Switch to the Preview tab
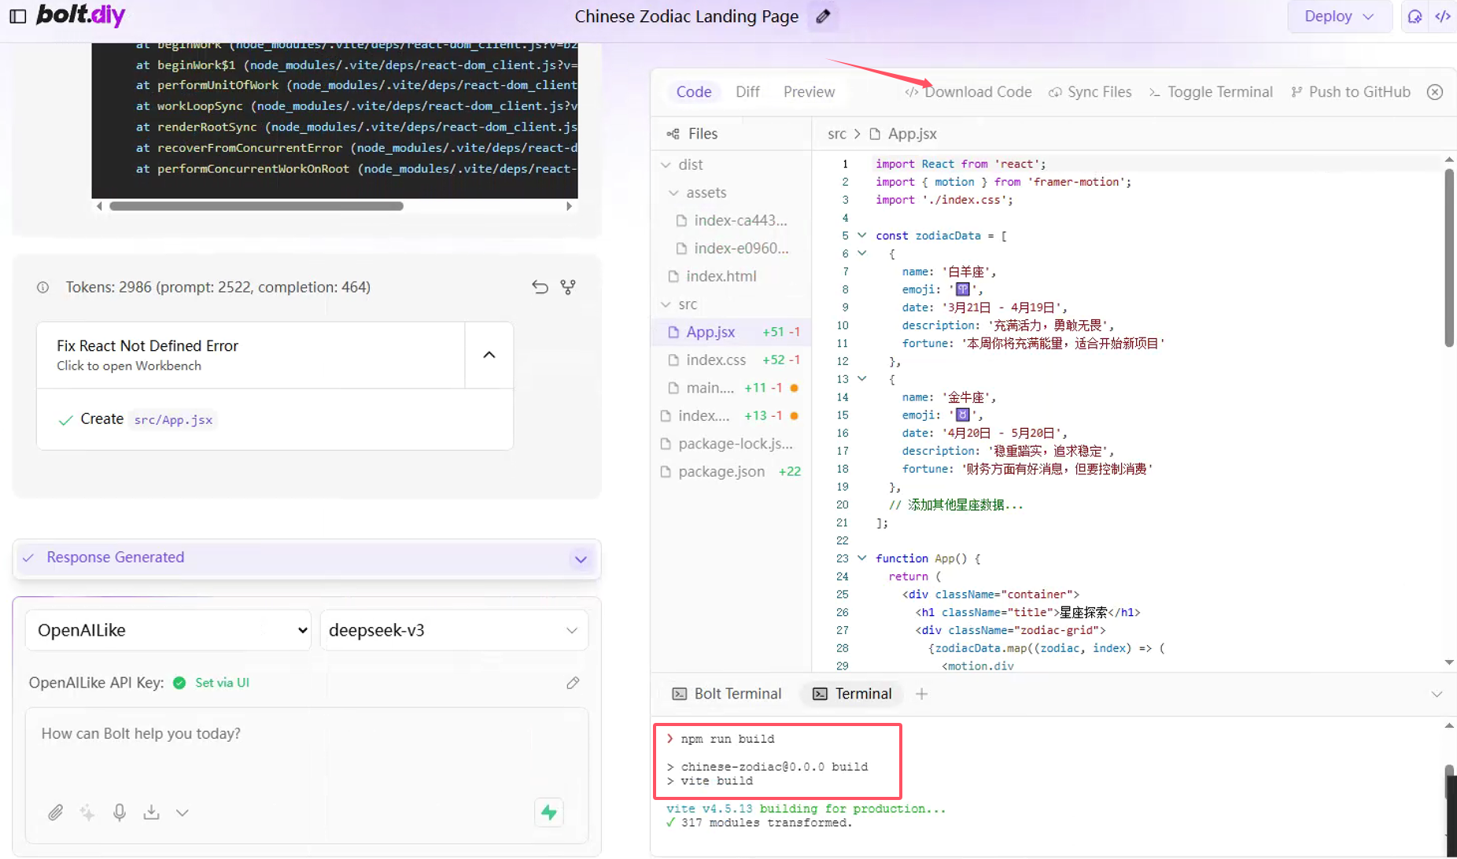 tap(809, 92)
